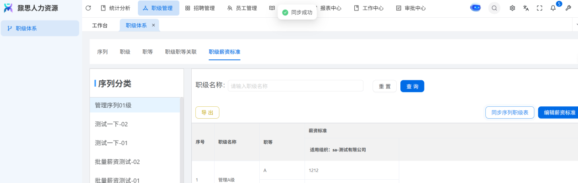This screenshot has width=578, height=183.
Task: Focus the 职级名称 input field
Action: [x=295, y=86]
